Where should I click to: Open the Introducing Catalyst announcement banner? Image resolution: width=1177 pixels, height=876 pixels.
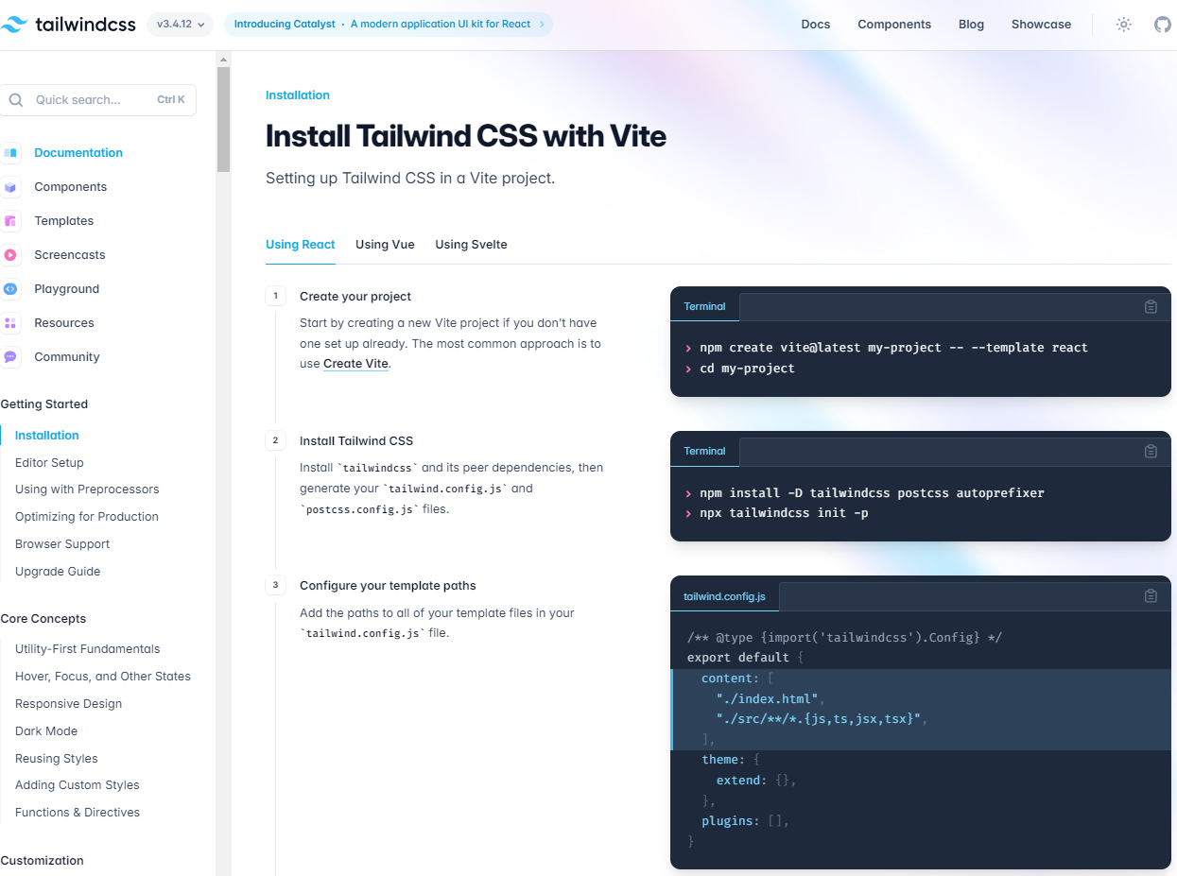[x=389, y=25]
